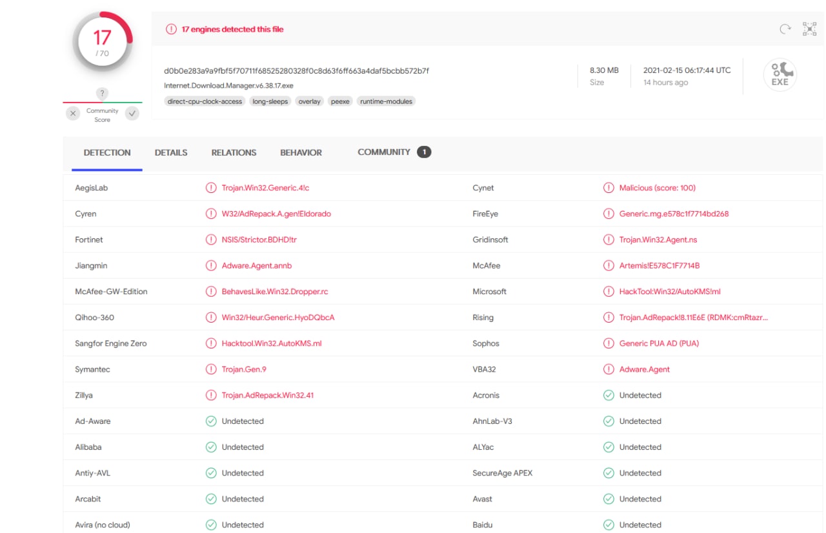Click the 2021-02-15 06:17:44 UTC timestamp
The image size is (826, 533).
point(687,70)
